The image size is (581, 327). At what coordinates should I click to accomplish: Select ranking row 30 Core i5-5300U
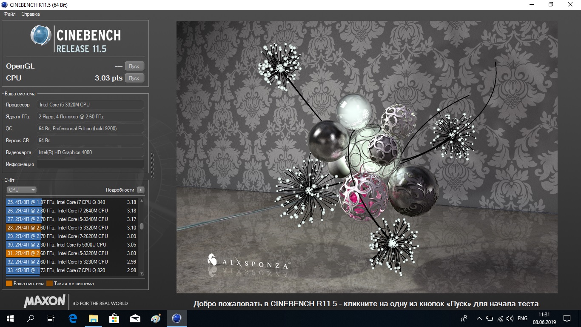(x=72, y=245)
